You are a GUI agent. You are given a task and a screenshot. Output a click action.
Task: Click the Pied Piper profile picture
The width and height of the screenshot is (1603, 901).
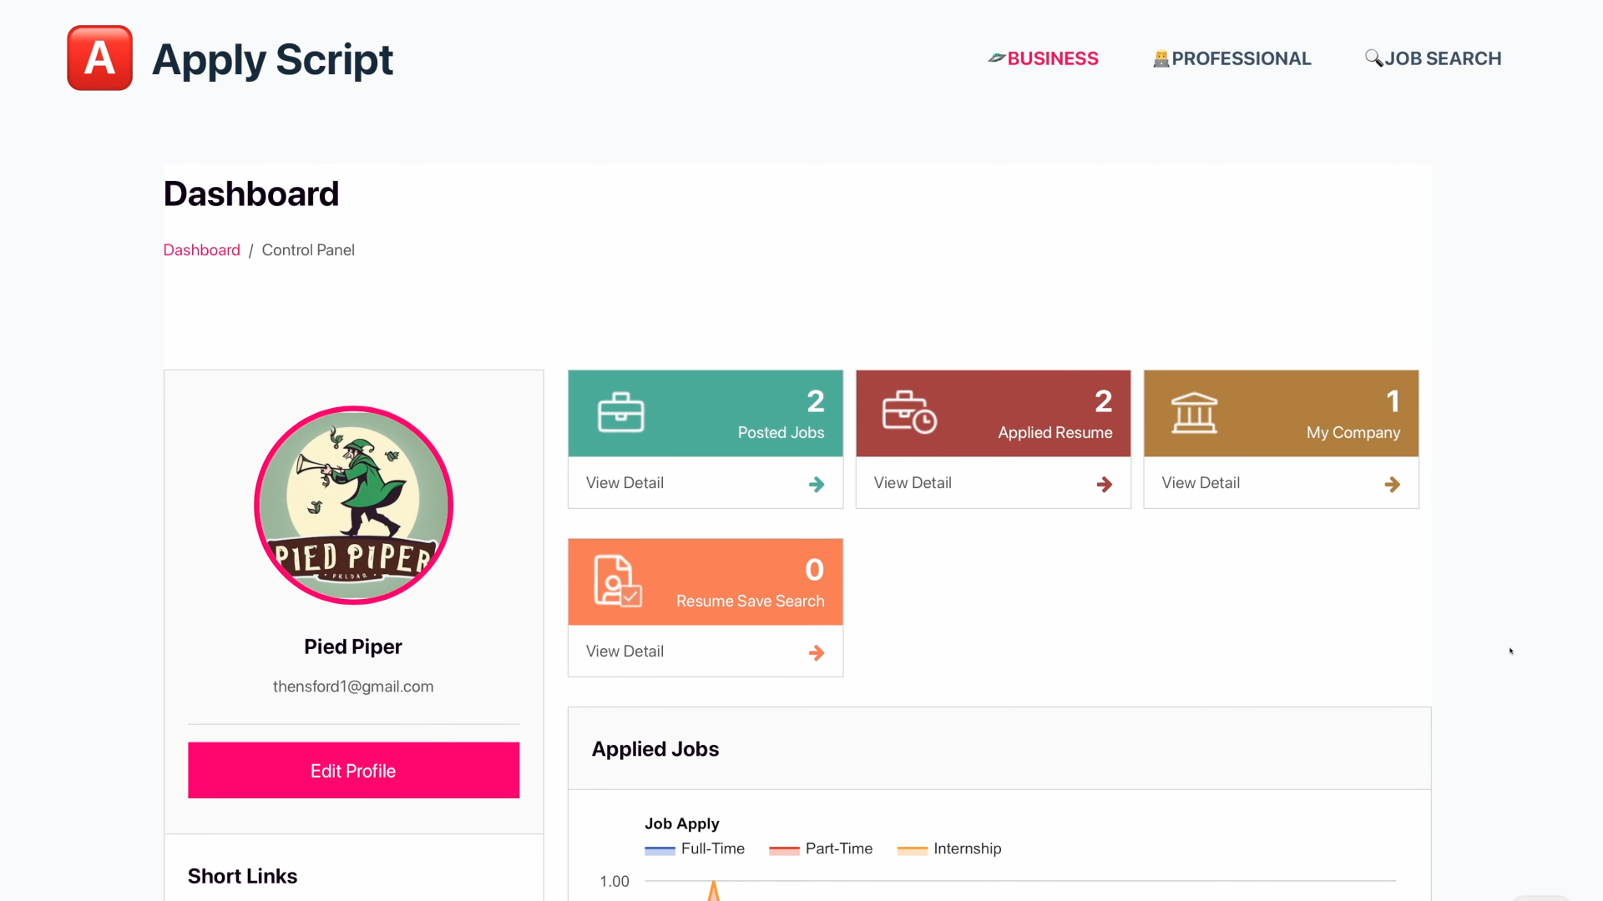coord(353,505)
